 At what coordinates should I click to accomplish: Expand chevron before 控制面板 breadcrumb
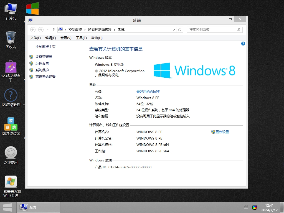(65, 30)
